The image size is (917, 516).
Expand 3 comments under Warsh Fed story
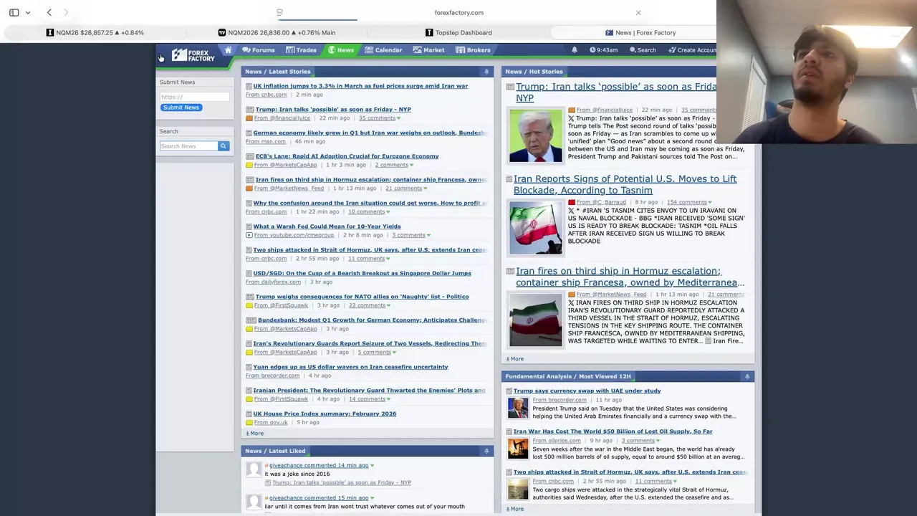[411, 235]
